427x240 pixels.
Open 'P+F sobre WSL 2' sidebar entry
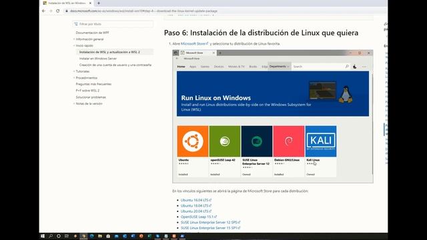coord(87,91)
